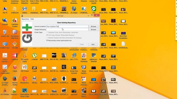
Task: Browse for the Target Directory
Action: pyautogui.click(x=93, y=29)
